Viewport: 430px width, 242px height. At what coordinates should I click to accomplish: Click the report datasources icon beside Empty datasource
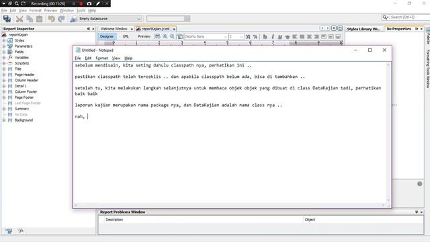[73, 19]
